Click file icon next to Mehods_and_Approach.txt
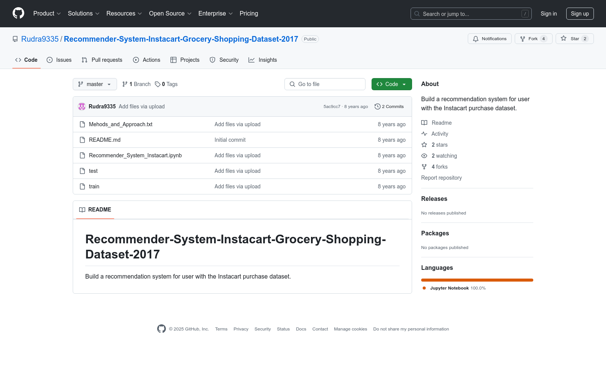 [82, 124]
